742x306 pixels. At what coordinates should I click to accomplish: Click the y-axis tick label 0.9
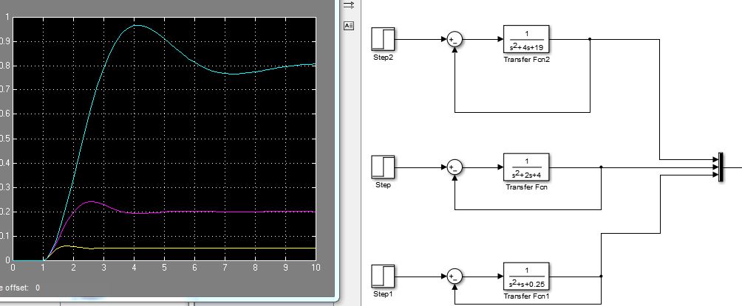pos(4,41)
